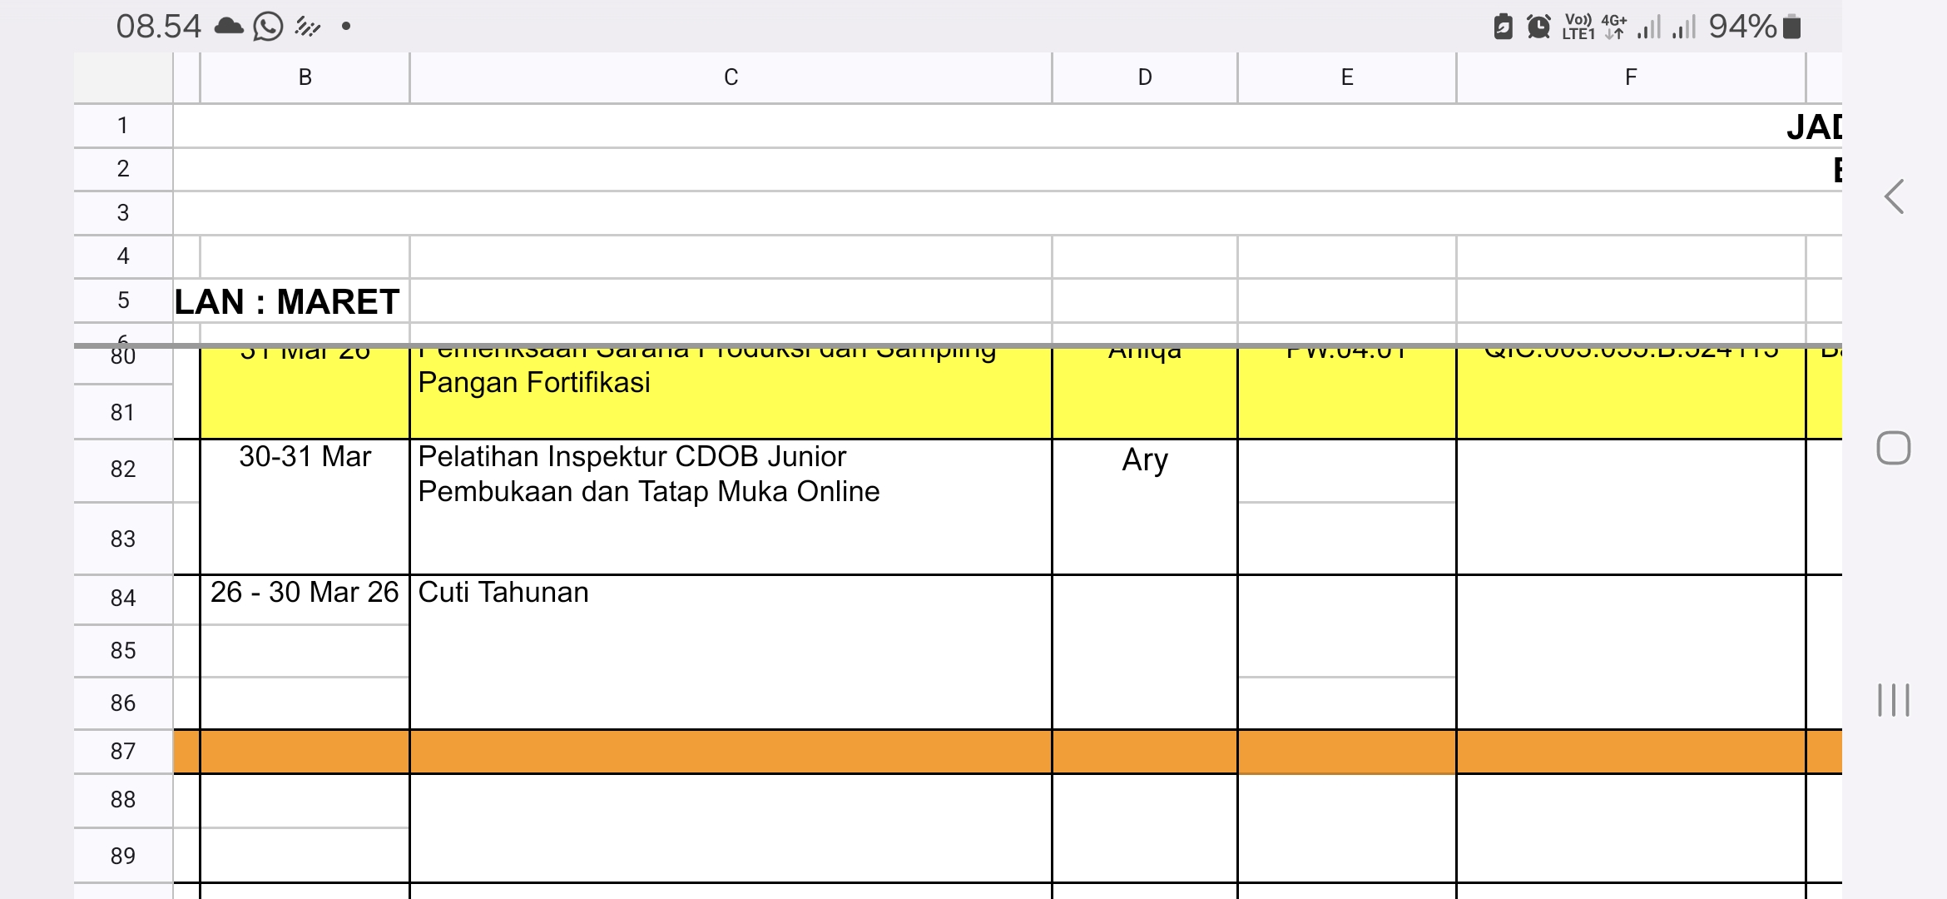Image resolution: width=1947 pixels, height=899 pixels.
Task: Click orange filled cell in column C
Action: click(731, 751)
